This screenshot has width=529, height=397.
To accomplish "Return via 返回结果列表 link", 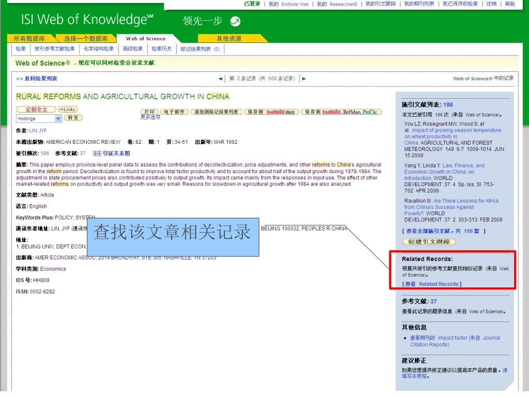I will [37, 79].
